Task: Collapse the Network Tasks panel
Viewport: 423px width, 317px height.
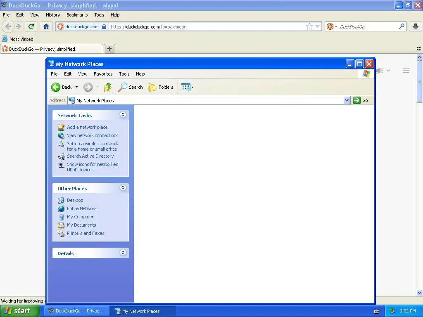Action: click(x=123, y=115)
